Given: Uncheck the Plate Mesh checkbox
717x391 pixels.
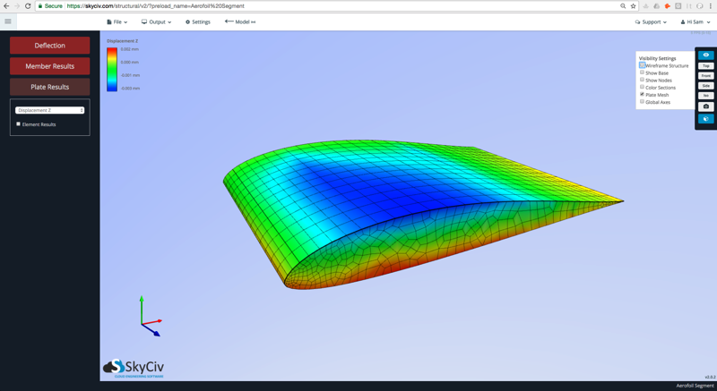Looking at the screenshot, I should tap(643, 95).
